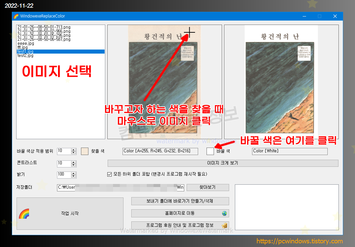Select file 21-01-26--08-50-01-713.png in list
Viewport: 355px width, 247px height.
[44, 27]
